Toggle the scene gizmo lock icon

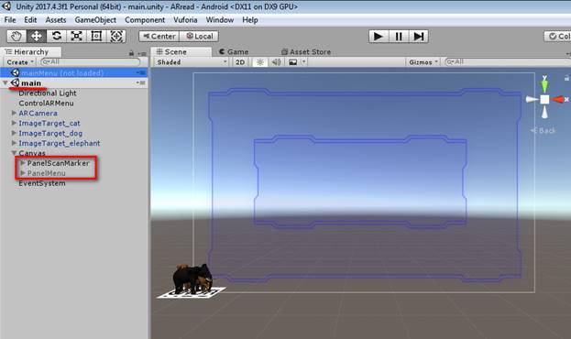[566, 78]
